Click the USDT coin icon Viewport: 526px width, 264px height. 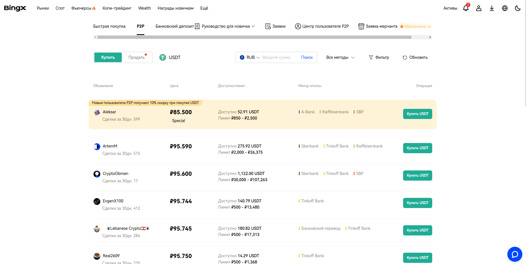point(163,57)
